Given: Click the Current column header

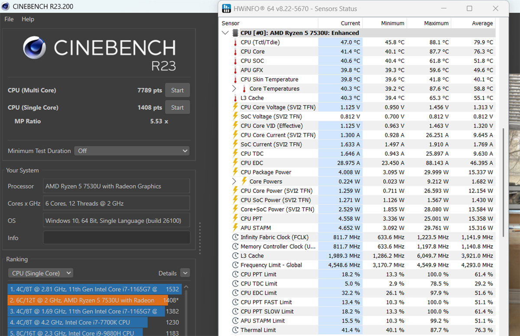Looking at the screenshot, I should coord(351,23).
